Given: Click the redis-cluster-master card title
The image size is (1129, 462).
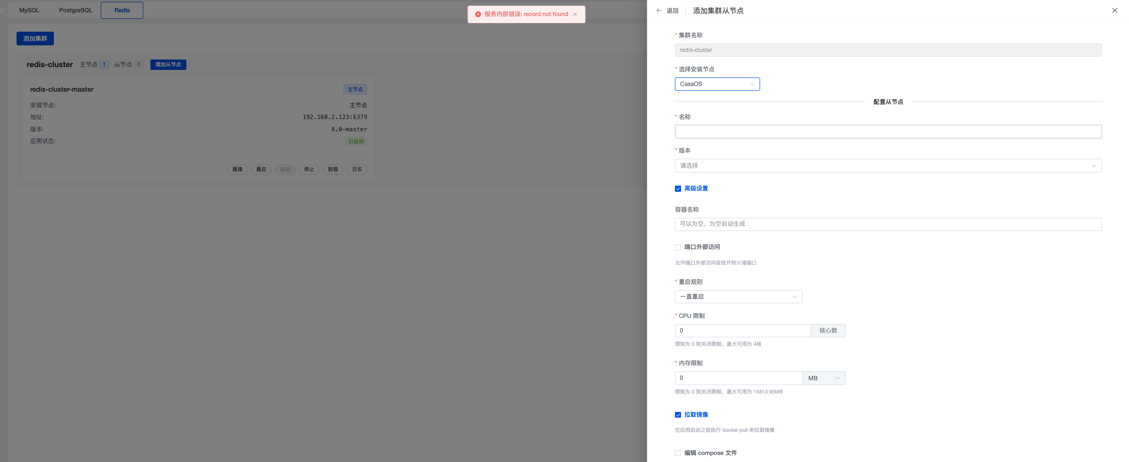Looking at the screenshot, I should [62, 89].
